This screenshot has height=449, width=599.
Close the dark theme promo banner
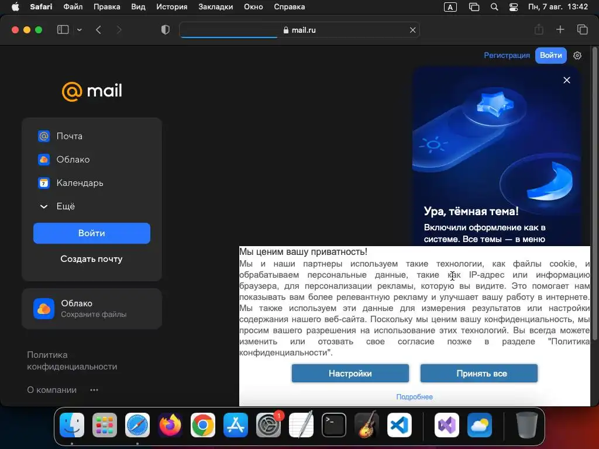566,80
